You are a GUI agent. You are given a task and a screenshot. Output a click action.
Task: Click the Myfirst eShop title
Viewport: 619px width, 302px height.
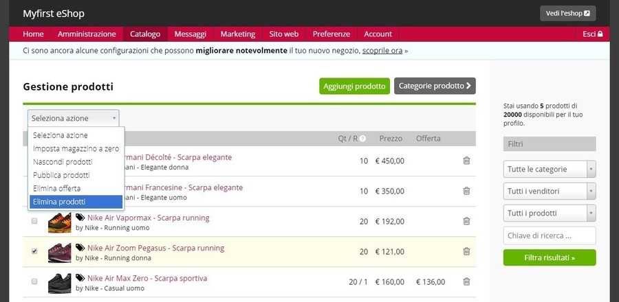click(x=53, y=14)
